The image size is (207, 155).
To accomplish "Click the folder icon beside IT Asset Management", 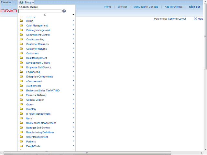I will tap(21, 113).
